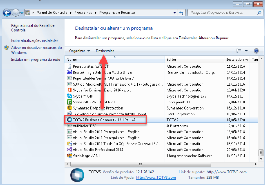Image resolution: width=265 pixels, height=185 pixels.
Task: Click the 07/05/2020 install date
Action: click(236, 120)
